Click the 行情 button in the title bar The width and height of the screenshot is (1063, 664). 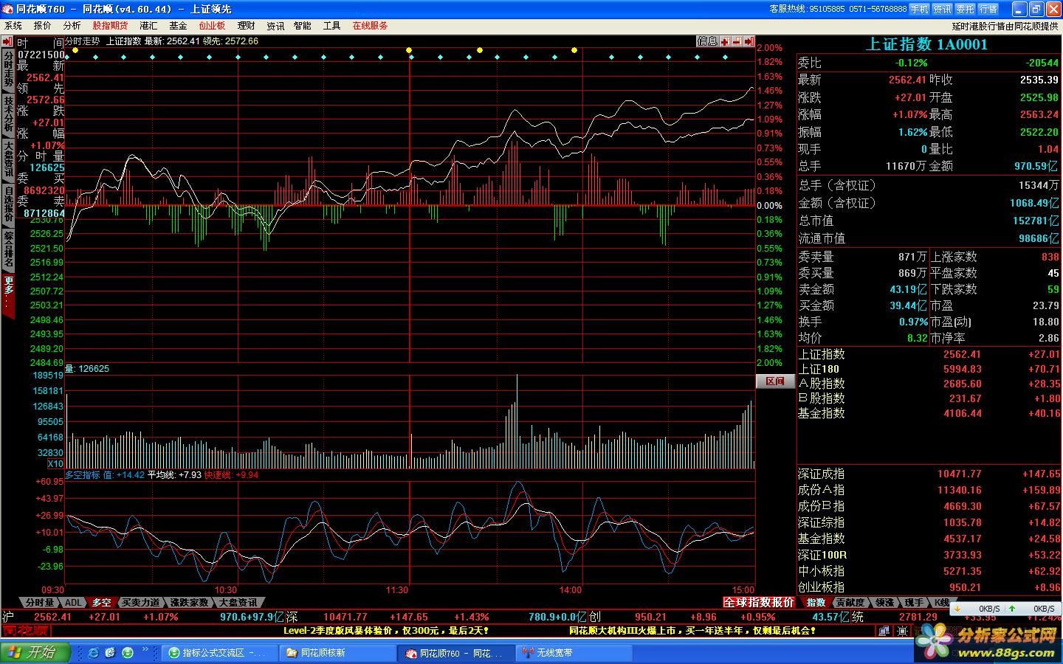pyautogui.click(x=988, y=9)
